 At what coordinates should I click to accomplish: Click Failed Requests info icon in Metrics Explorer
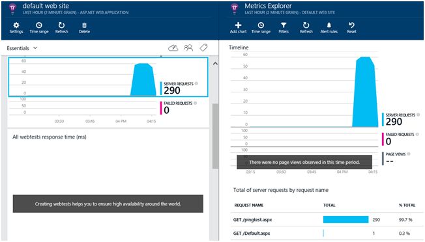417,135
